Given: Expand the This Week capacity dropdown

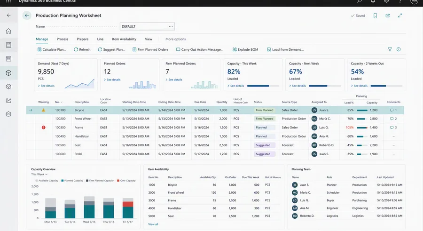Looking at the screenshot, I should click(x=39, y=174).
